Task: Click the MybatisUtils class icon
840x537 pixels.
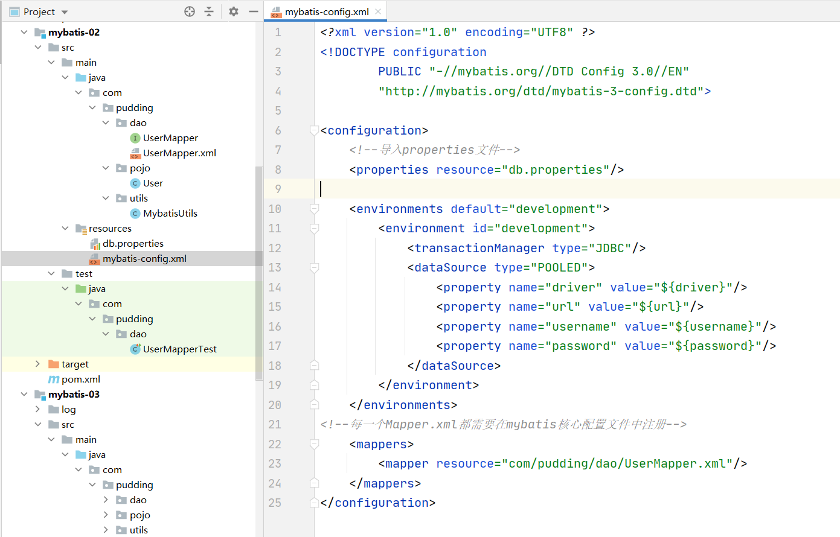Action: 135,214
